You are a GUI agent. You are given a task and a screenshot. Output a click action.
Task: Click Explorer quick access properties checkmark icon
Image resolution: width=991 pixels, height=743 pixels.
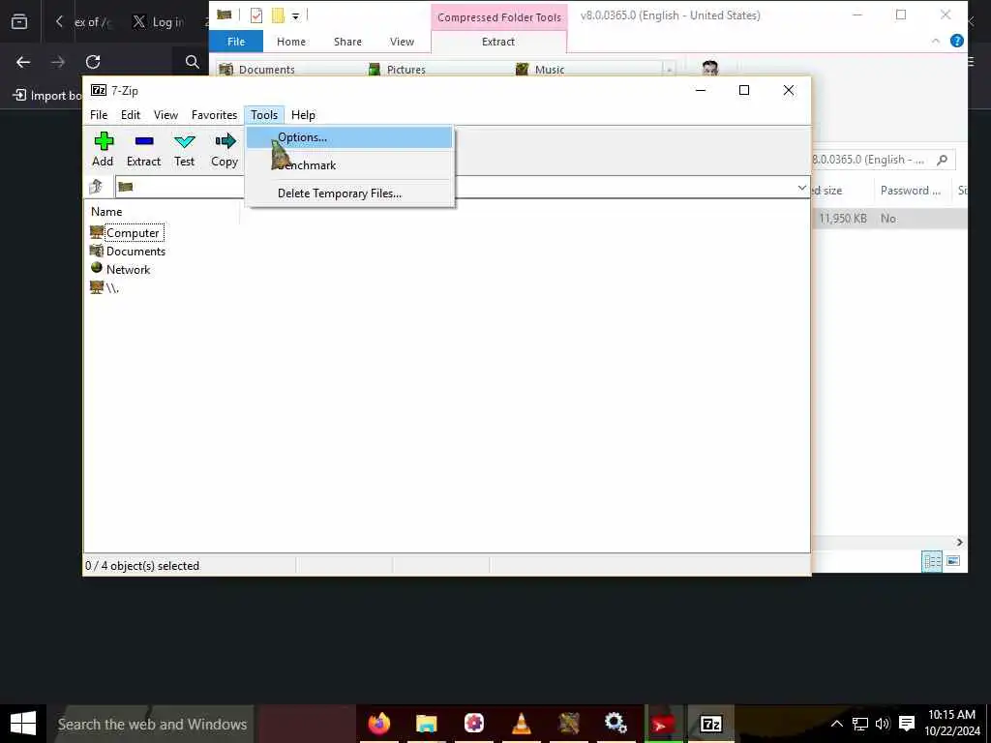click(255, 15)
